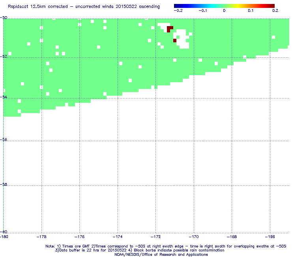Click the latitude label "-58"
This screenshot has width=292, height=257.
(x=4, y=184)
